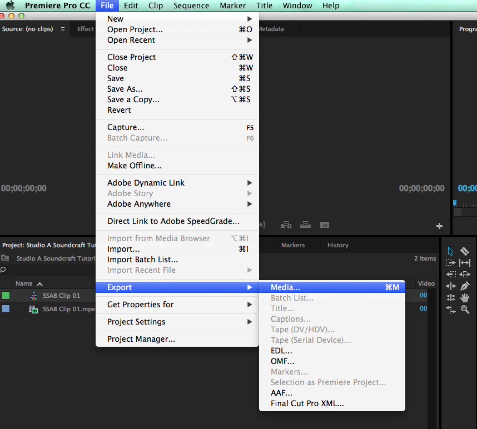The width and height of the screenshot is (477, 429).
Task: Open the Marker menu
Action: [x=233, y=6]
